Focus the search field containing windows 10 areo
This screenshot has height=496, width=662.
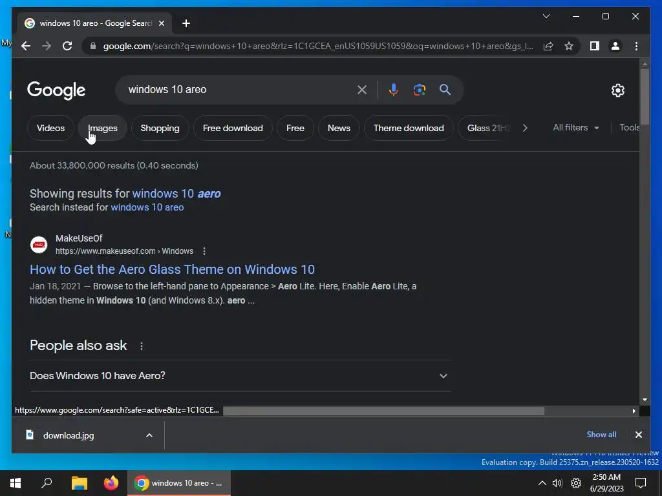[239, 89]
